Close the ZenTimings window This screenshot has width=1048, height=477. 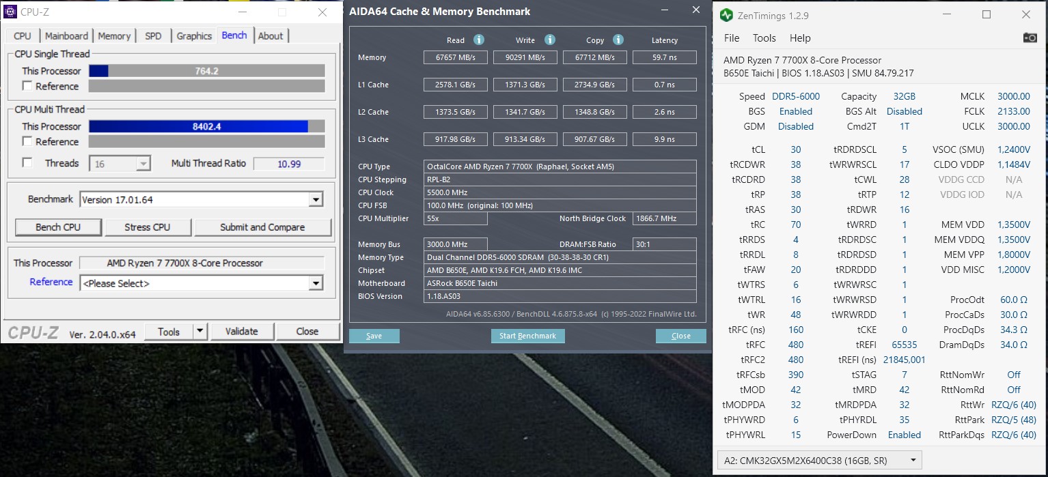pyautogui.click(x=1026, y=14)
